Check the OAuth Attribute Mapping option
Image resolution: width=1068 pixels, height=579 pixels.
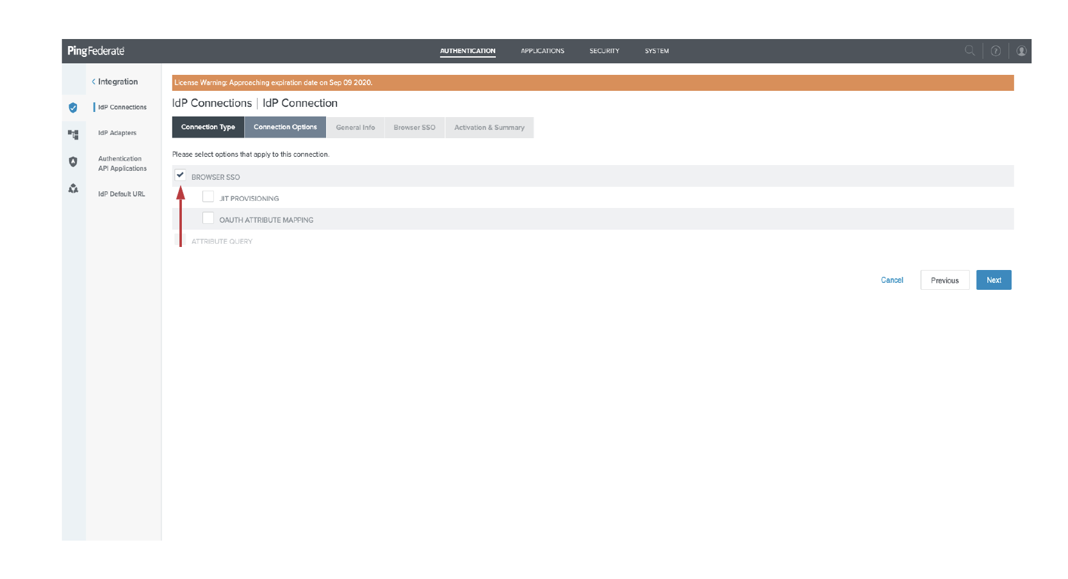tap(208, 219)
